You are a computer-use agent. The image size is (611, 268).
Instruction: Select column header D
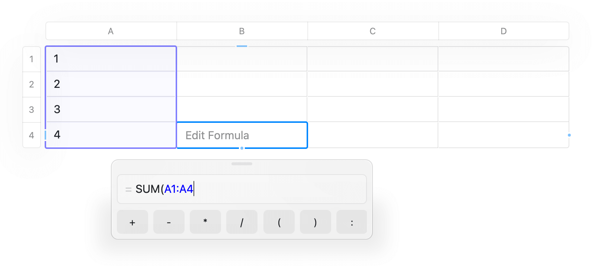pyautogui.click(x=503, y=31)
